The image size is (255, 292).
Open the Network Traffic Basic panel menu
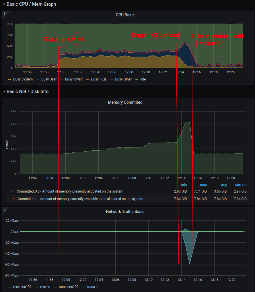click(x=125, y=211)
